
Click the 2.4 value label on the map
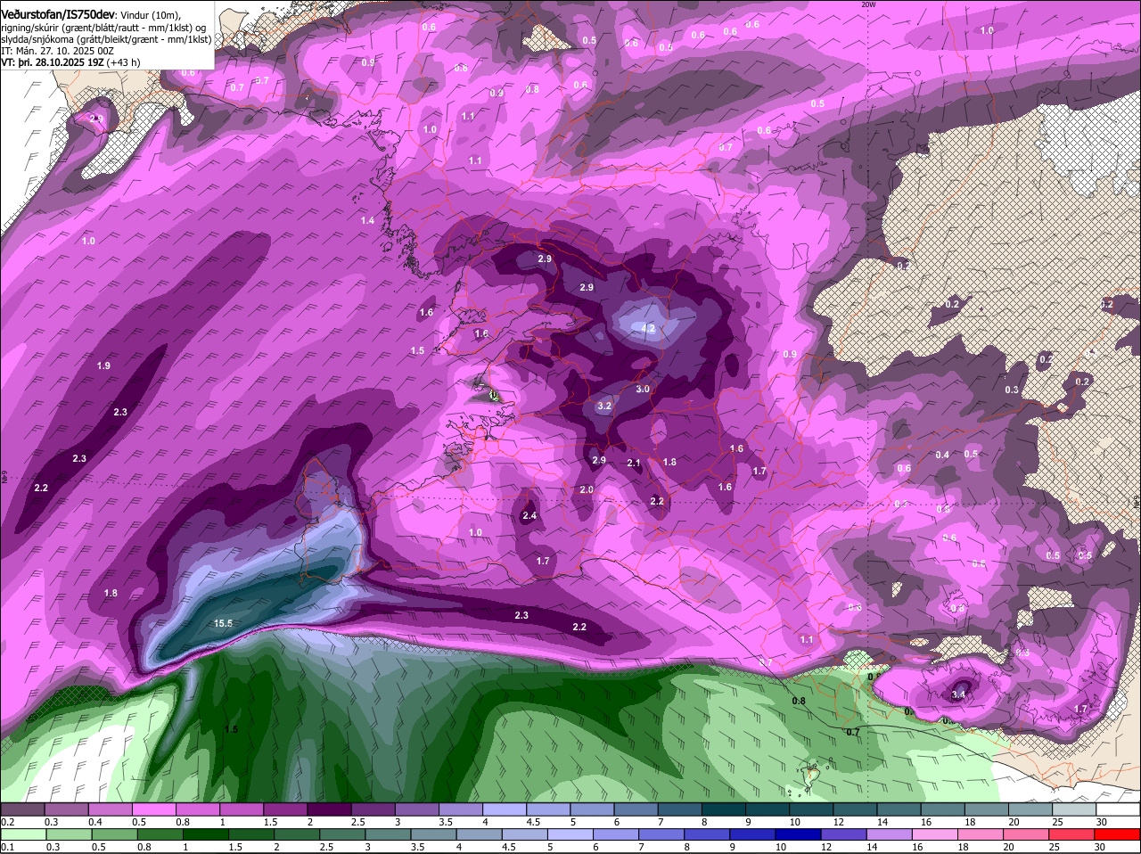click(x=529, y=515)
